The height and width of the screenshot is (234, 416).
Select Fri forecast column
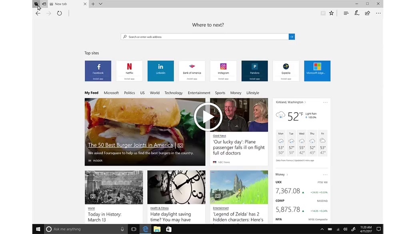[323, 143]
